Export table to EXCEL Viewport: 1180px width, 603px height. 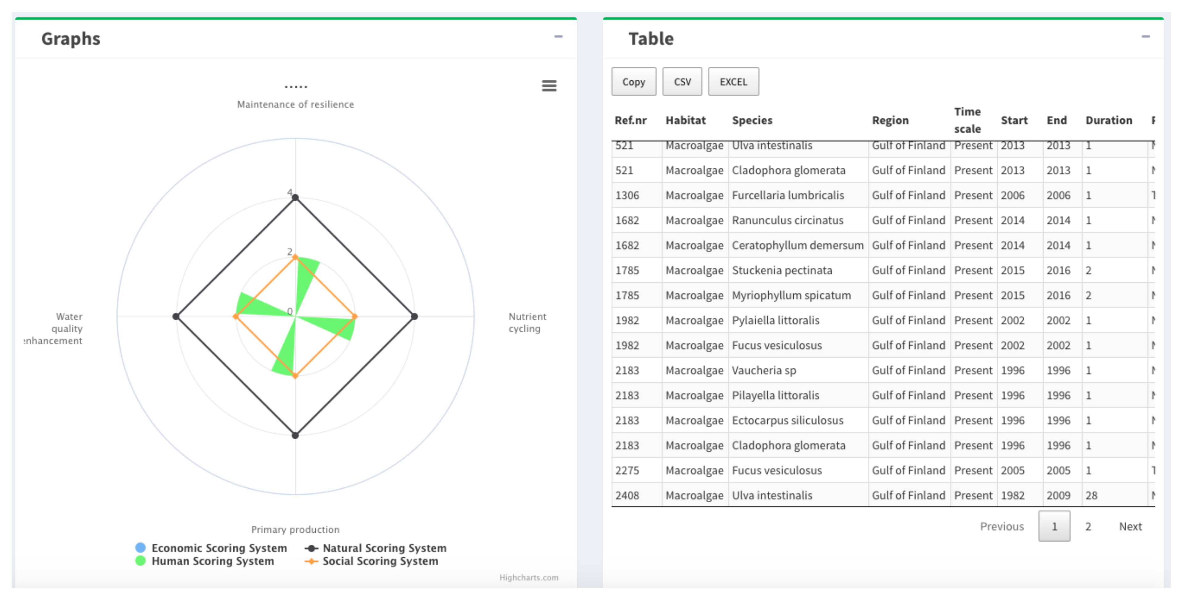[x=733, y=82]
